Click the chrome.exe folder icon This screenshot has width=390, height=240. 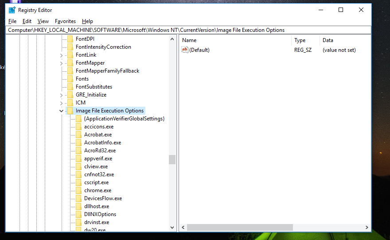click(x=78, y=190)
